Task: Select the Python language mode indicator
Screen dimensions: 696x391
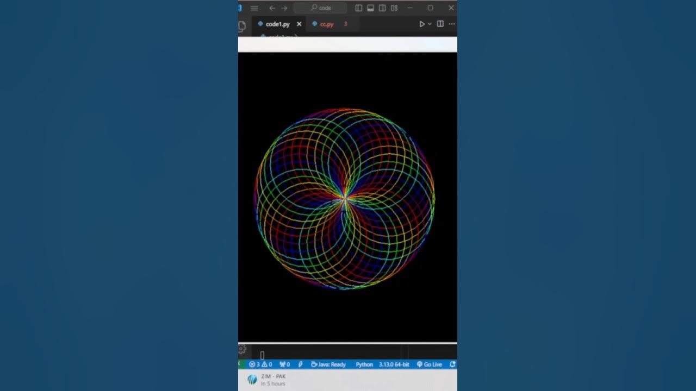Action: (x=364, y=364)
